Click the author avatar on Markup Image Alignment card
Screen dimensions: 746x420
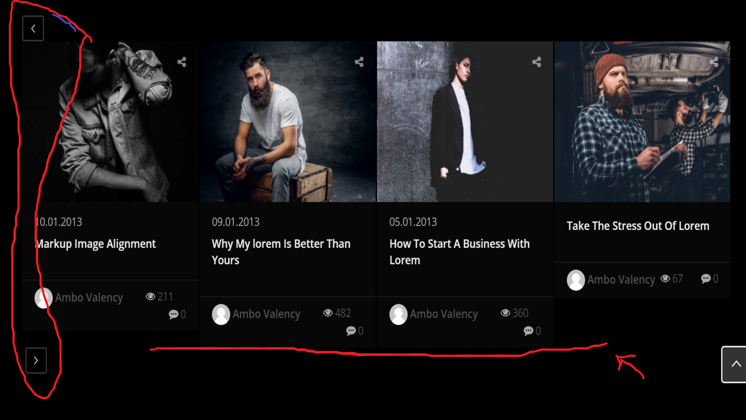(44, 298)
